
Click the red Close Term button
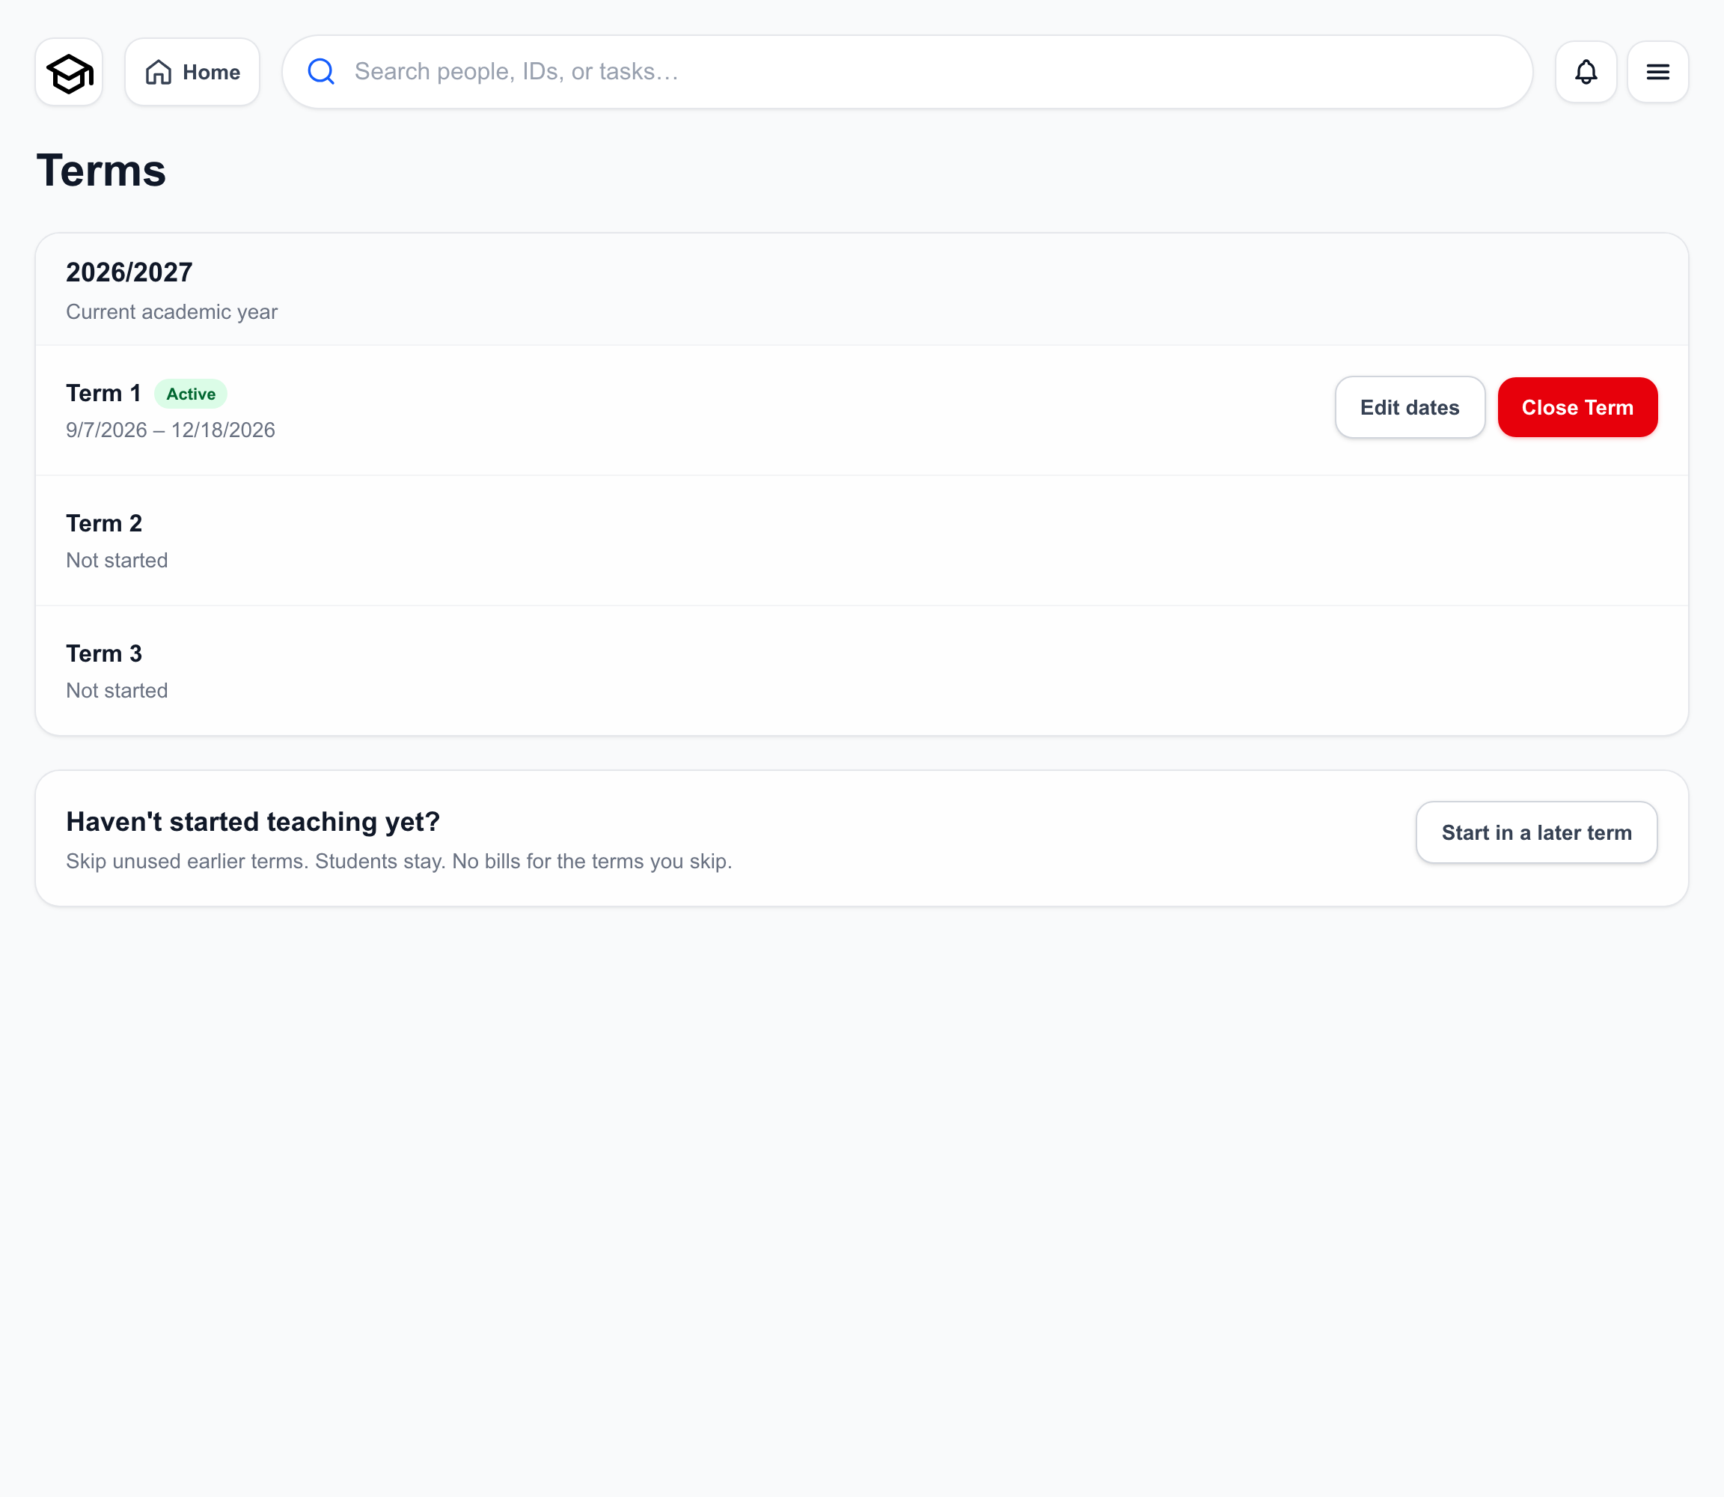1577,408
